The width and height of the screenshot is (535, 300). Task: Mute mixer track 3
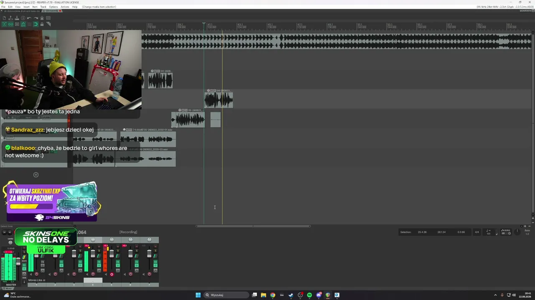[80, 246]
